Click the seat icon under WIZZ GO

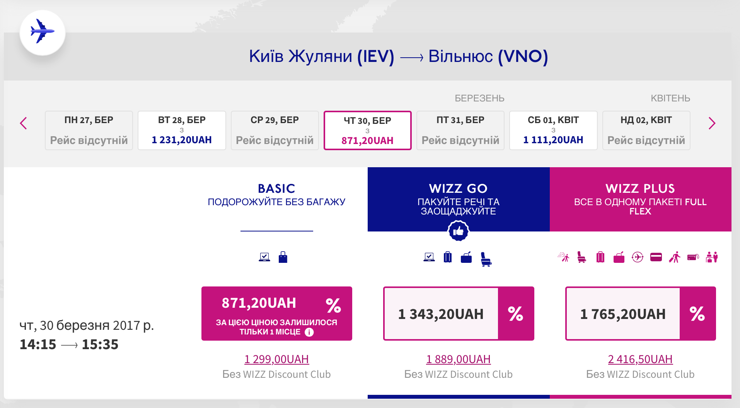(486, 259)
